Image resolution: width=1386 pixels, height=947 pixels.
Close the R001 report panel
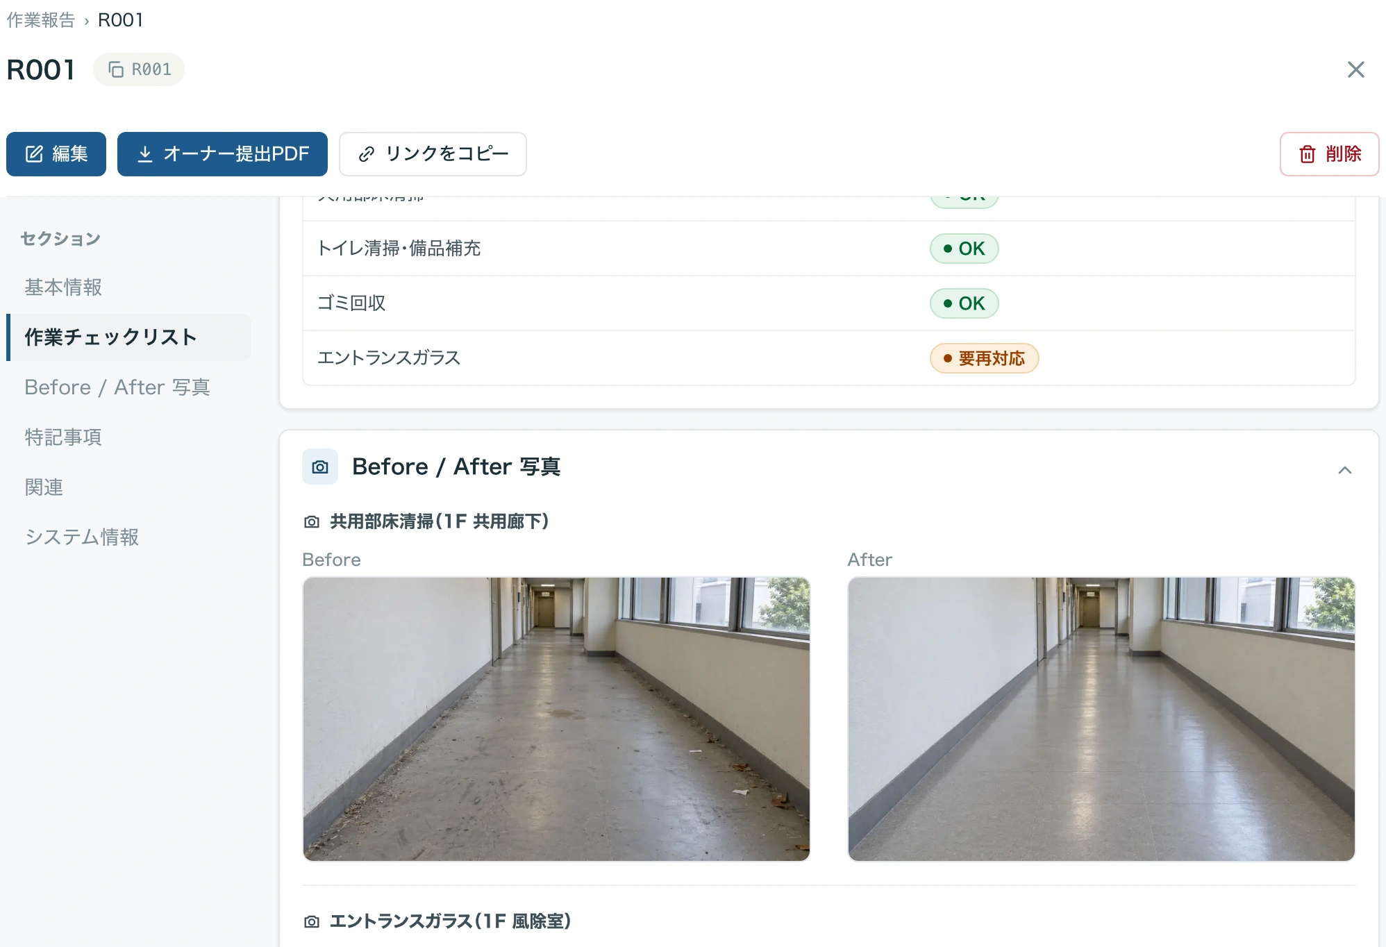click(x=1355, y=69)
